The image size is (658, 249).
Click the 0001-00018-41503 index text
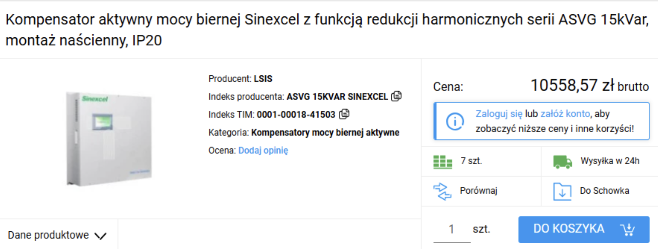(296, 115)
